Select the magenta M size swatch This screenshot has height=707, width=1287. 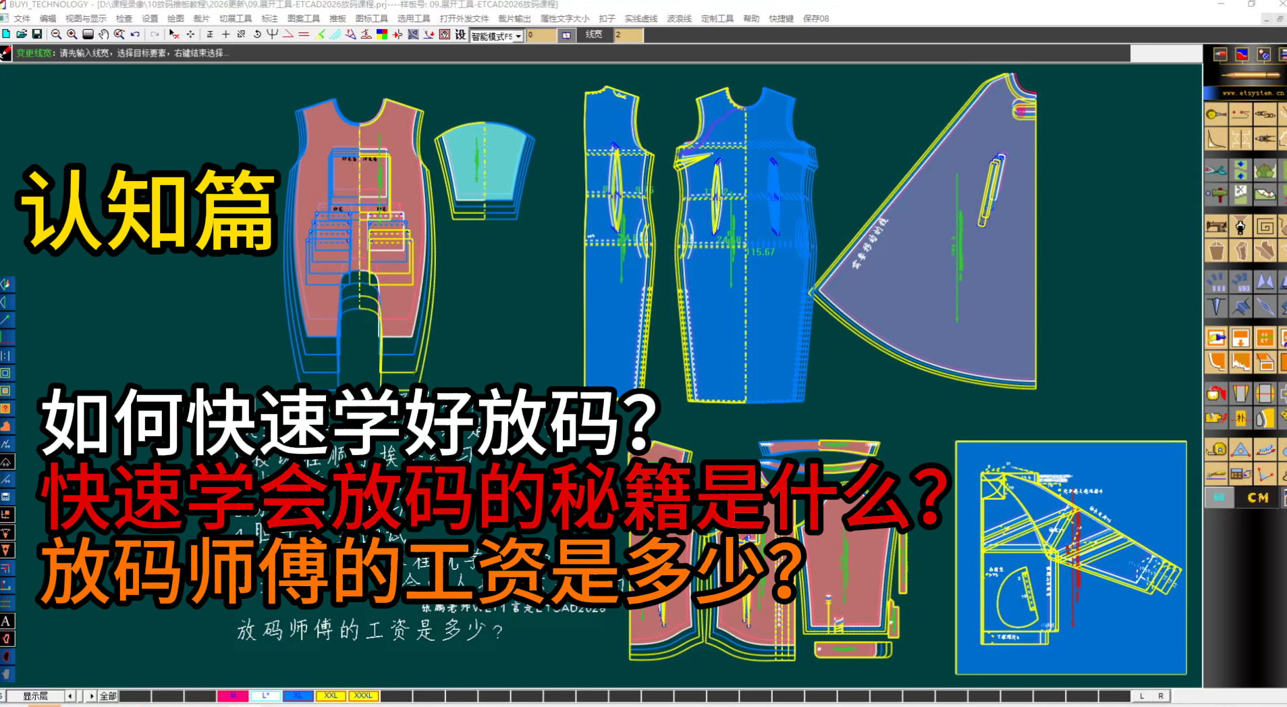pyautogui.click(x=233, y=696)
